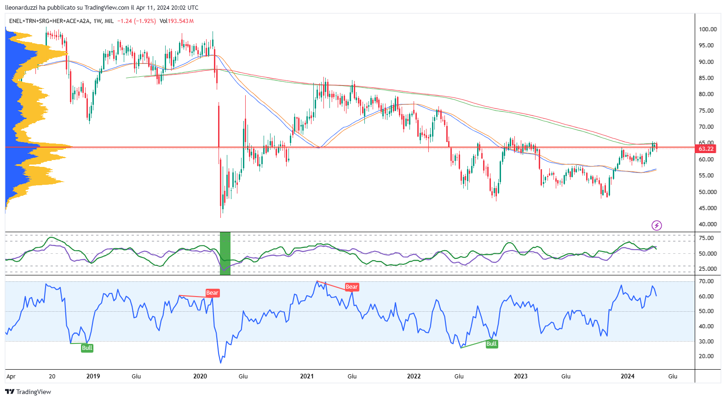Click the 25.000 label on middle indicator axis

(708, 269)
